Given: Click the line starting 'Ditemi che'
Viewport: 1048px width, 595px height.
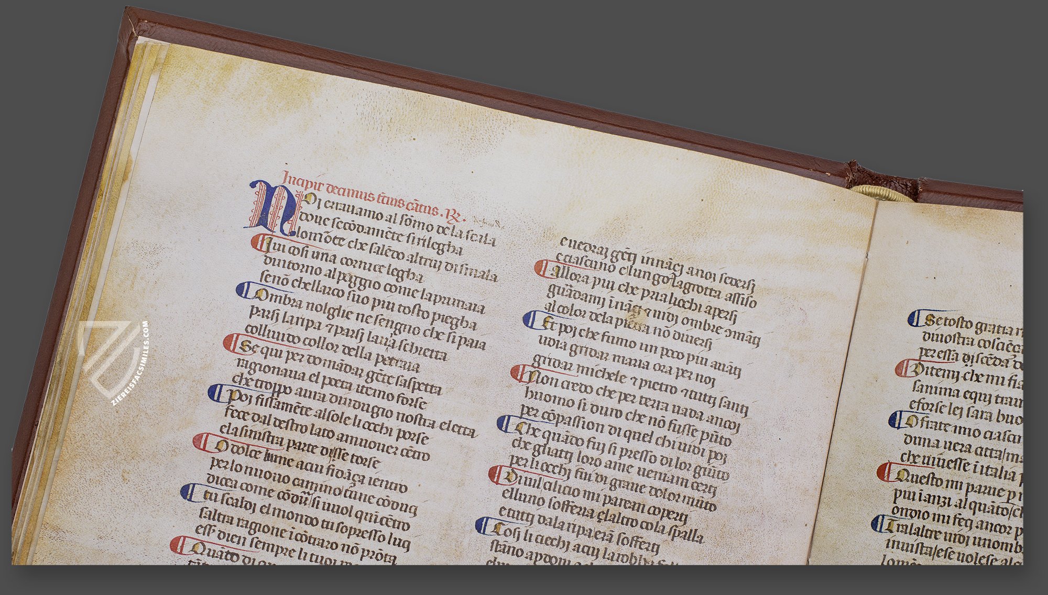Looking at the screenshot, I should pyautogui.click(x=959, y=374).
